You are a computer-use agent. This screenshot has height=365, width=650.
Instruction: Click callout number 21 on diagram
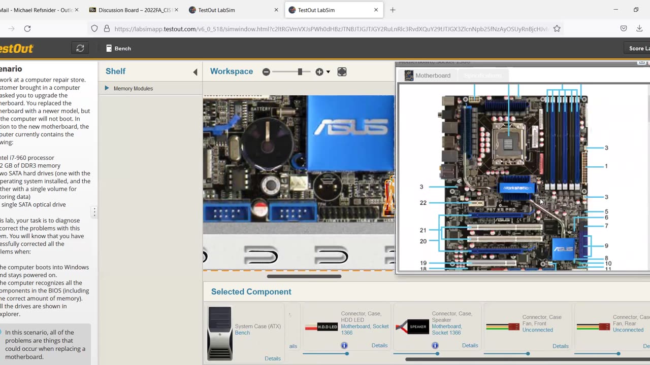click(x=423, y=230)
